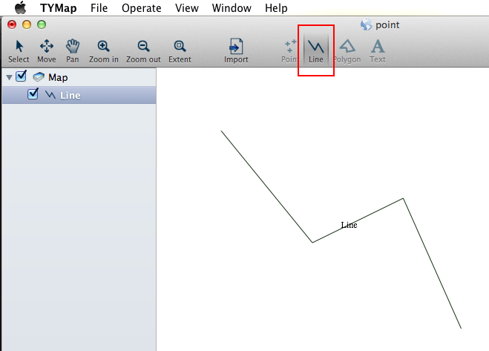Open the View menu
The image size is (489, 351).
(187, 8)
